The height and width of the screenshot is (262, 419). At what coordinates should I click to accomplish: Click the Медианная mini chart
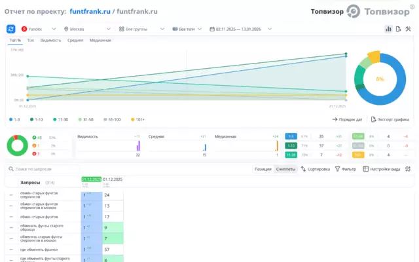point(247,145)
